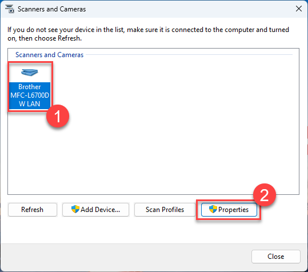308x272 pixels.
Task: Close the dialog with the X button
Action: click(x=299, y=9)
